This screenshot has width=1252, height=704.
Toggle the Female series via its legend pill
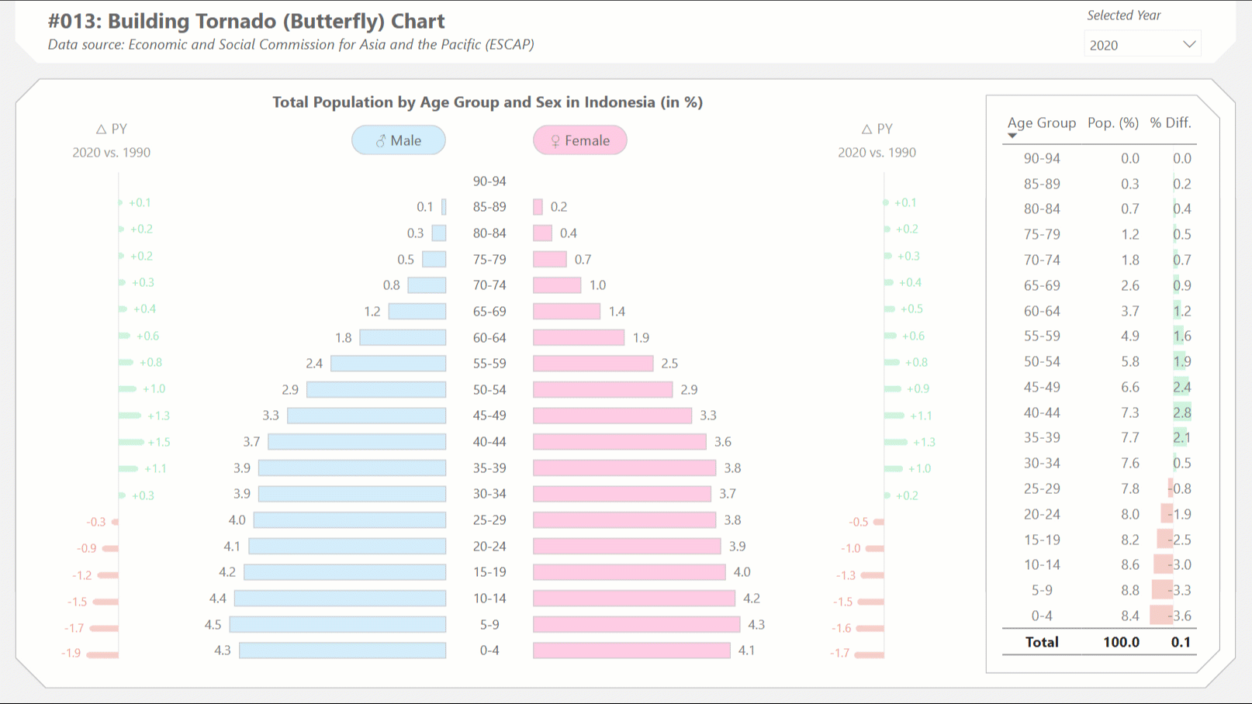[x=579, y=140]
